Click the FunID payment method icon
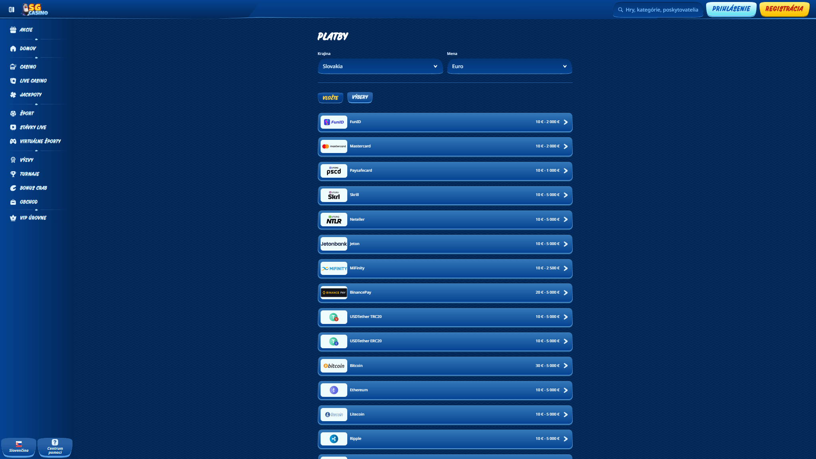 tap(334, 122)
